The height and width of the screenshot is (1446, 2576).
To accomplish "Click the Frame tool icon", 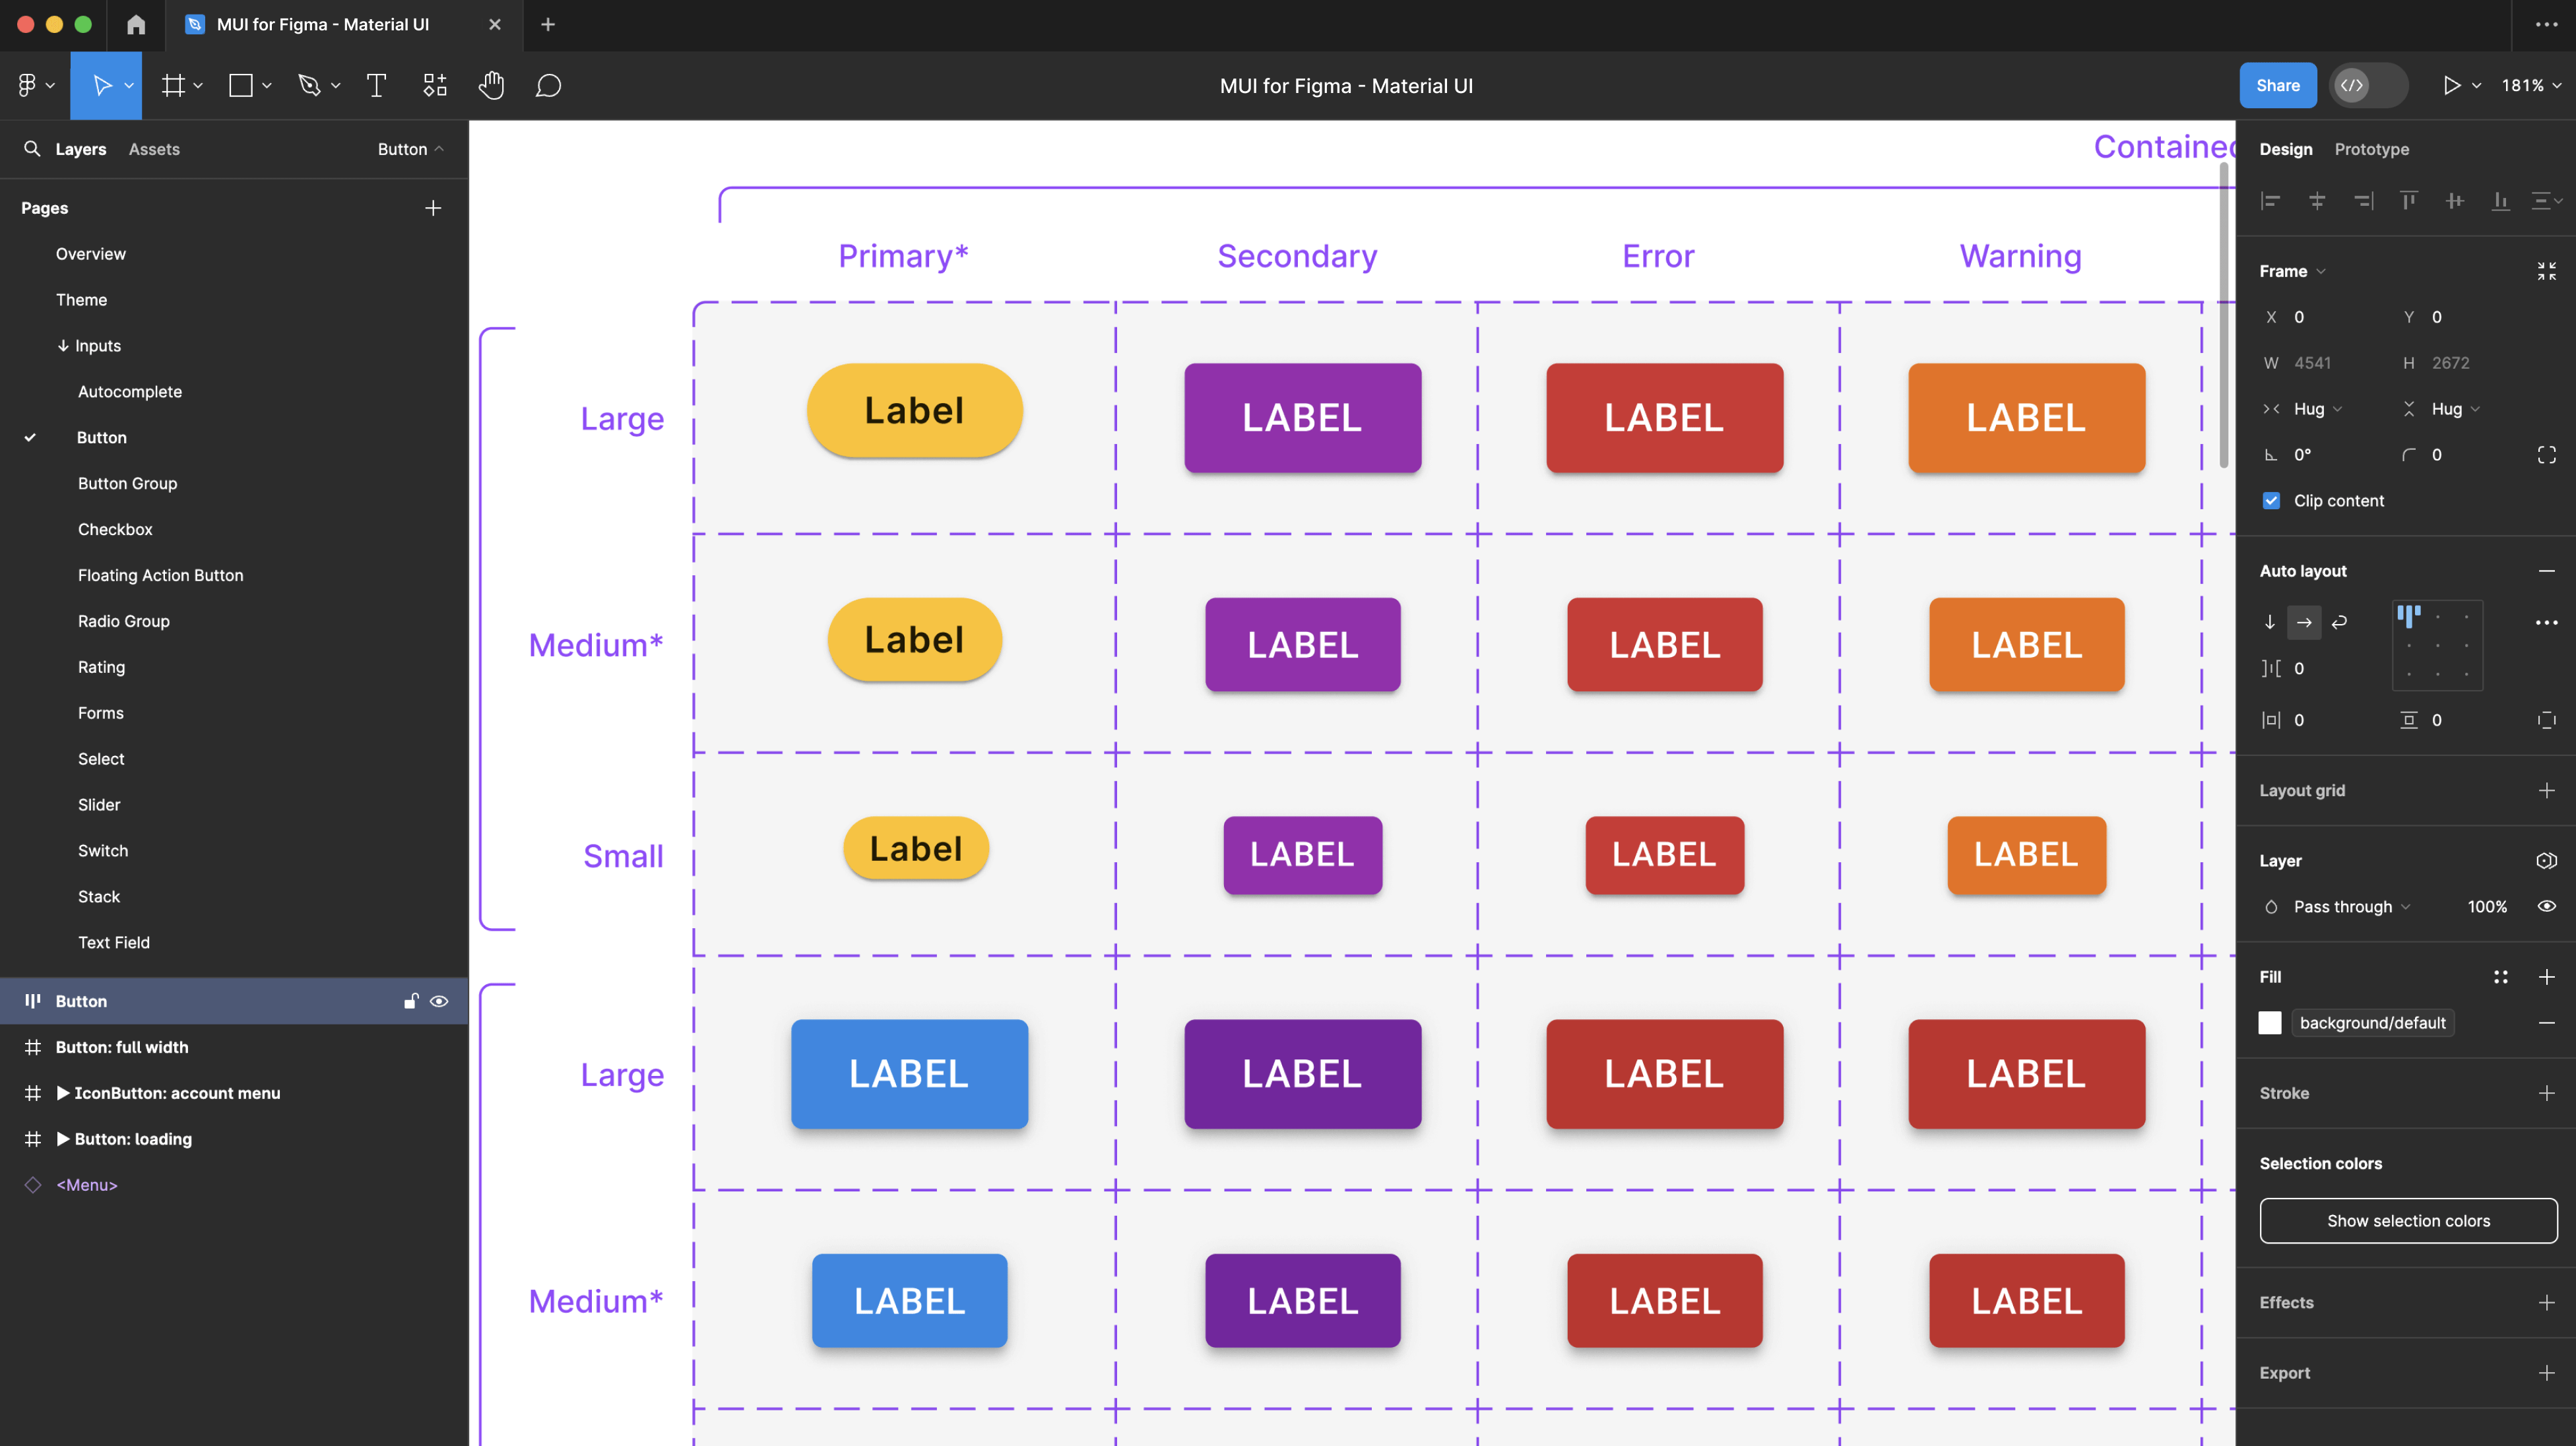I will pyautogui.click(x=173, y=86).
